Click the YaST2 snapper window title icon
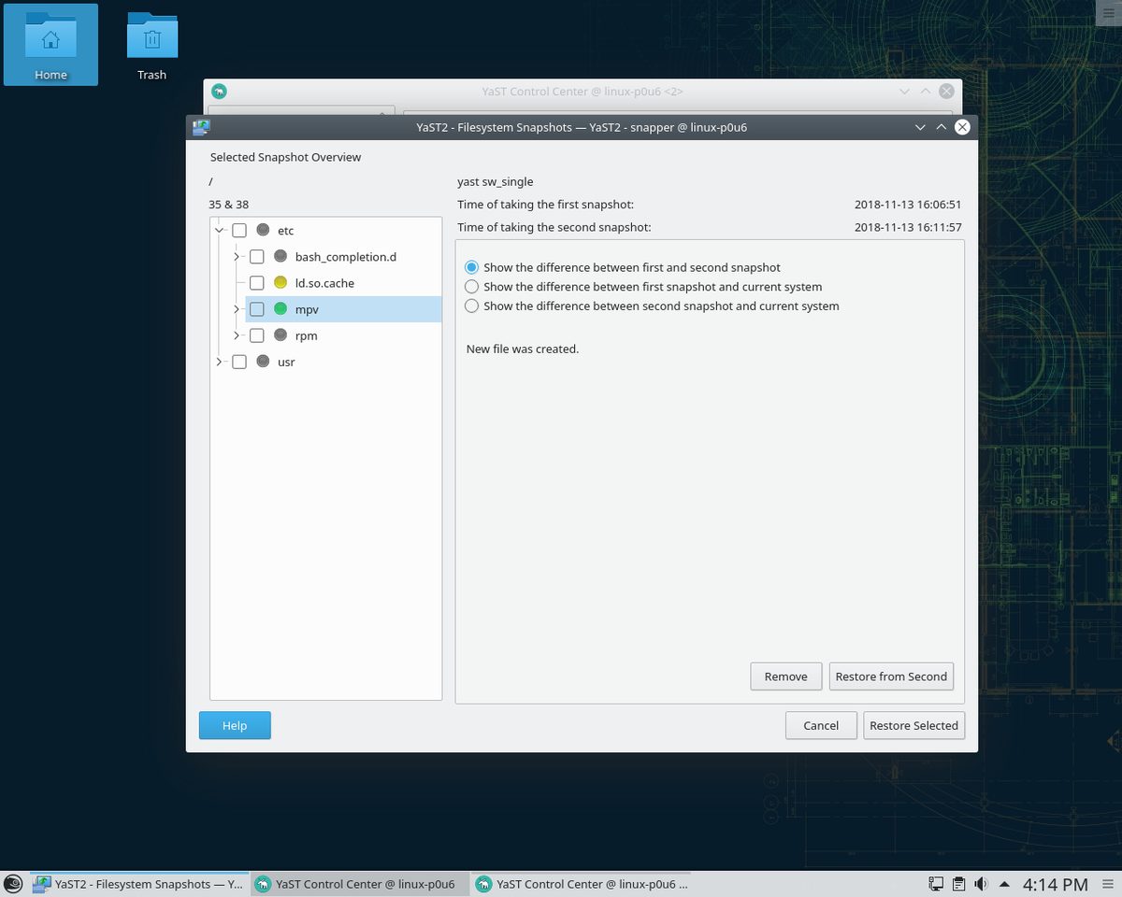Image resolution: width=1122 pixels, height=897 pixels. 201,127
